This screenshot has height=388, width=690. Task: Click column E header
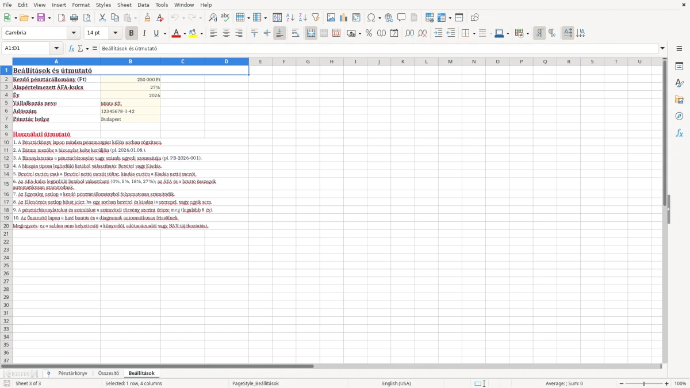pos(260,62)
